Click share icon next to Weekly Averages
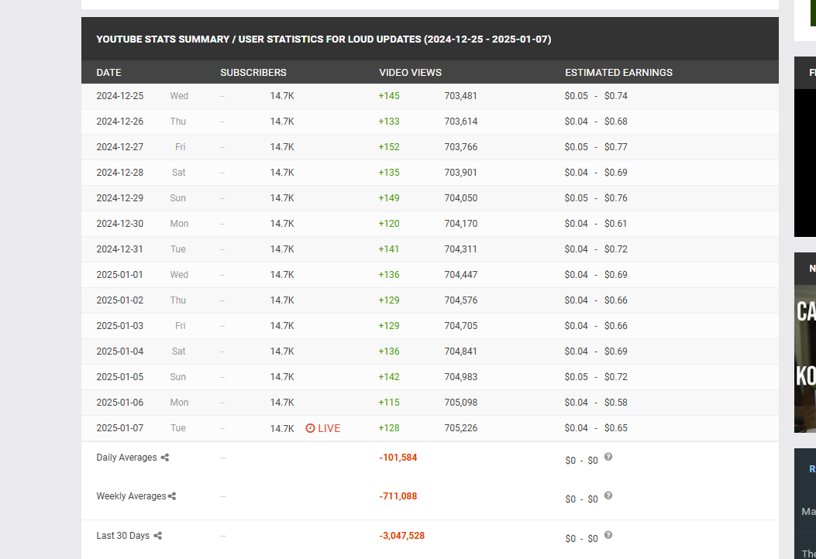This screenshot has height=559, width=816. 172,496
